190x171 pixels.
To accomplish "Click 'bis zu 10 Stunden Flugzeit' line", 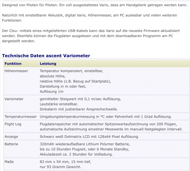I will 84,149.
